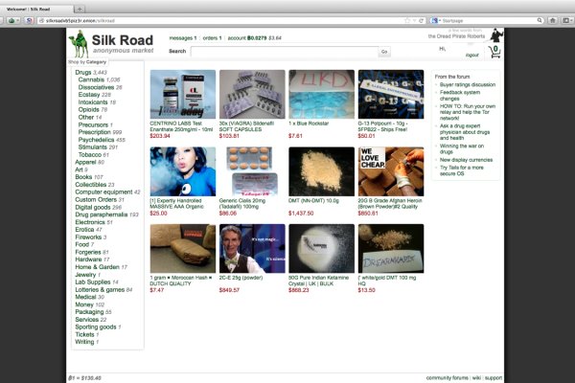Open Buyer ratings discussion forum link
Viewport: 575px width, 383px height.
point(468,84)
